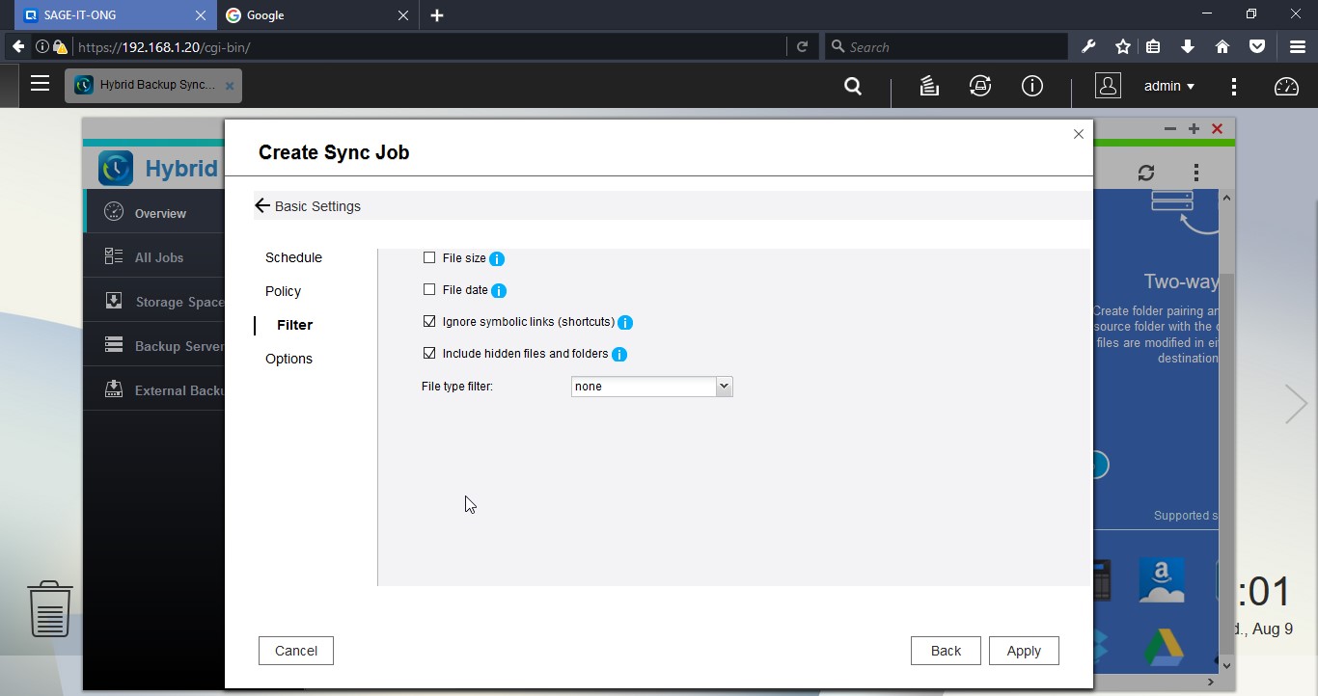Uncheck Ignore symbolic links (shortcuts)

(x=429, y=322)
